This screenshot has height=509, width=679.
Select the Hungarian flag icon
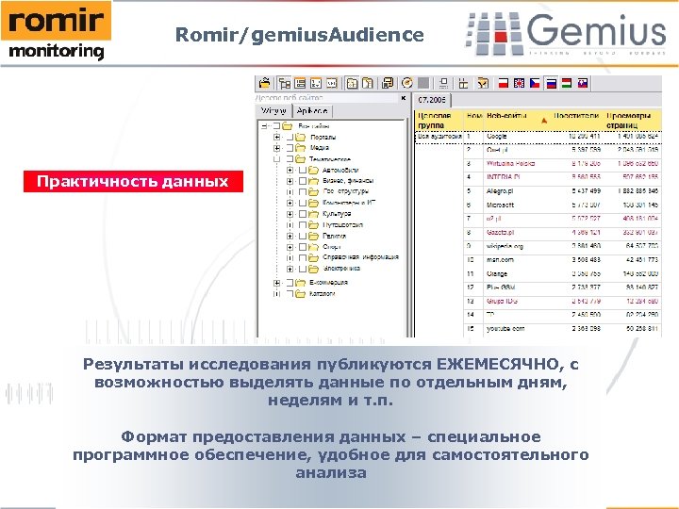(x=567, y=83)
